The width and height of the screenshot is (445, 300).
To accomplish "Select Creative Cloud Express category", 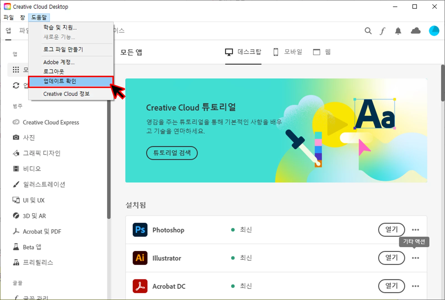I will point(46,122).
